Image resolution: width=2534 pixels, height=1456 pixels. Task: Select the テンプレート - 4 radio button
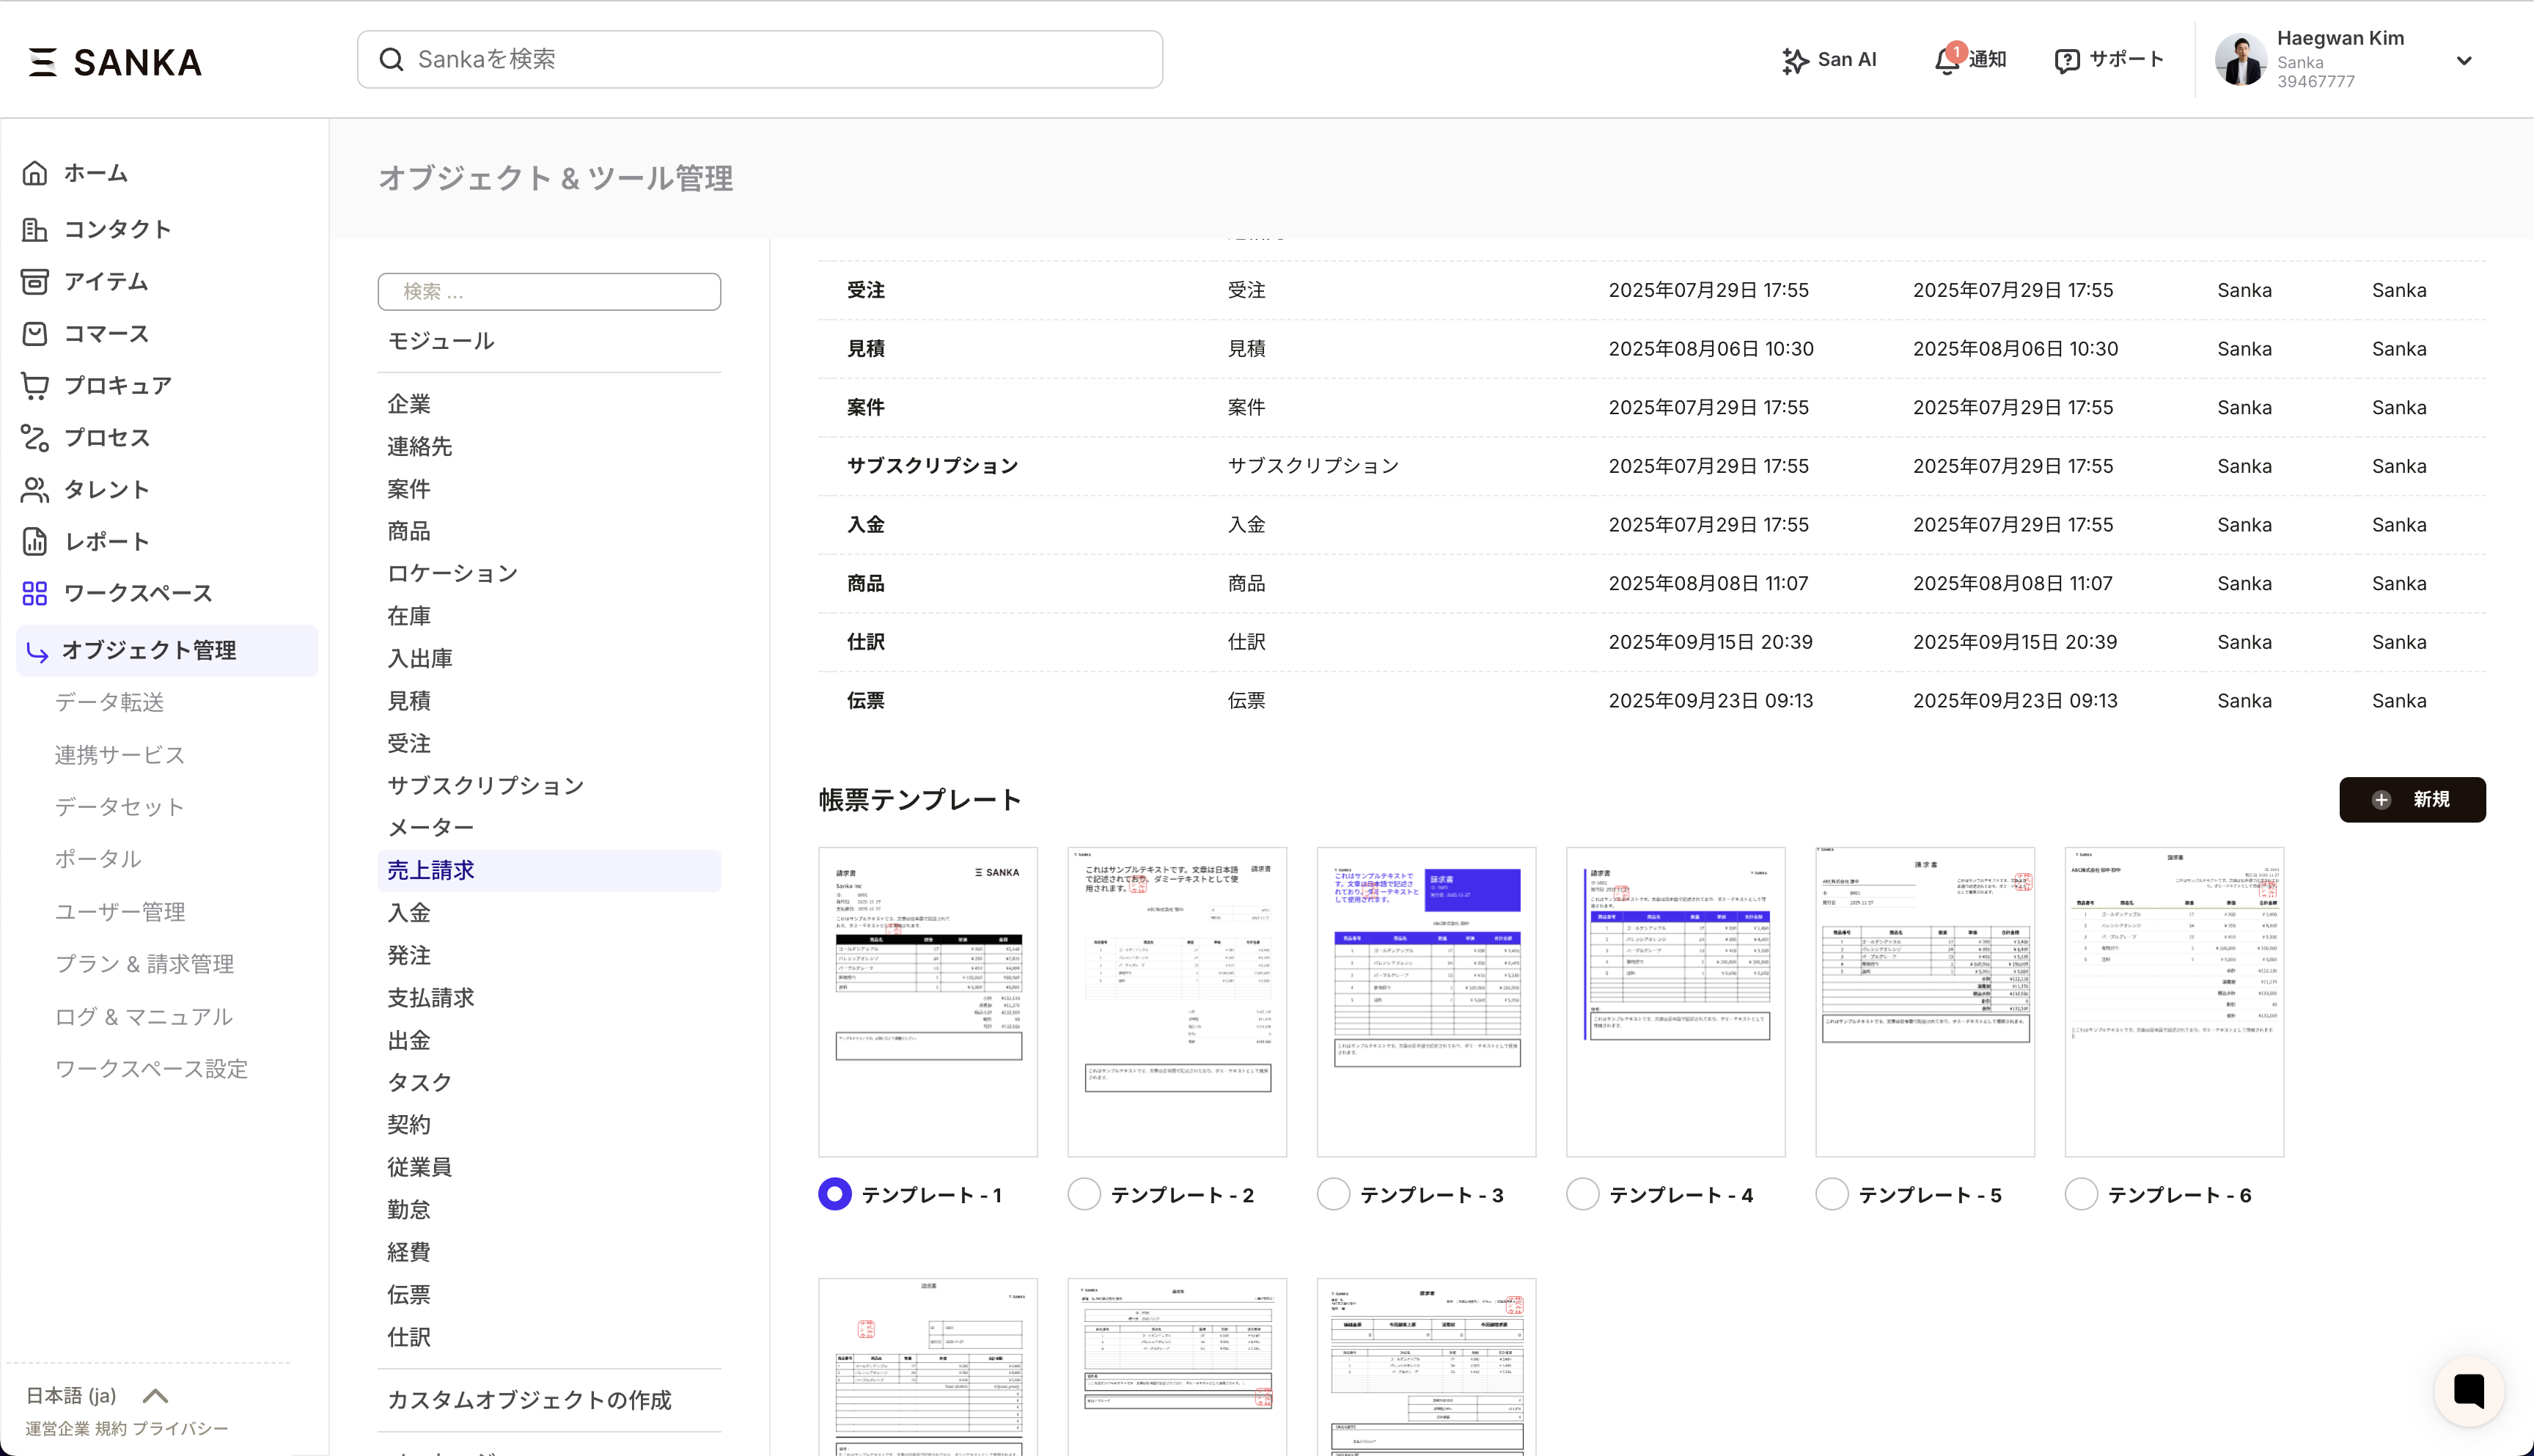[x=1582, y=1194]
